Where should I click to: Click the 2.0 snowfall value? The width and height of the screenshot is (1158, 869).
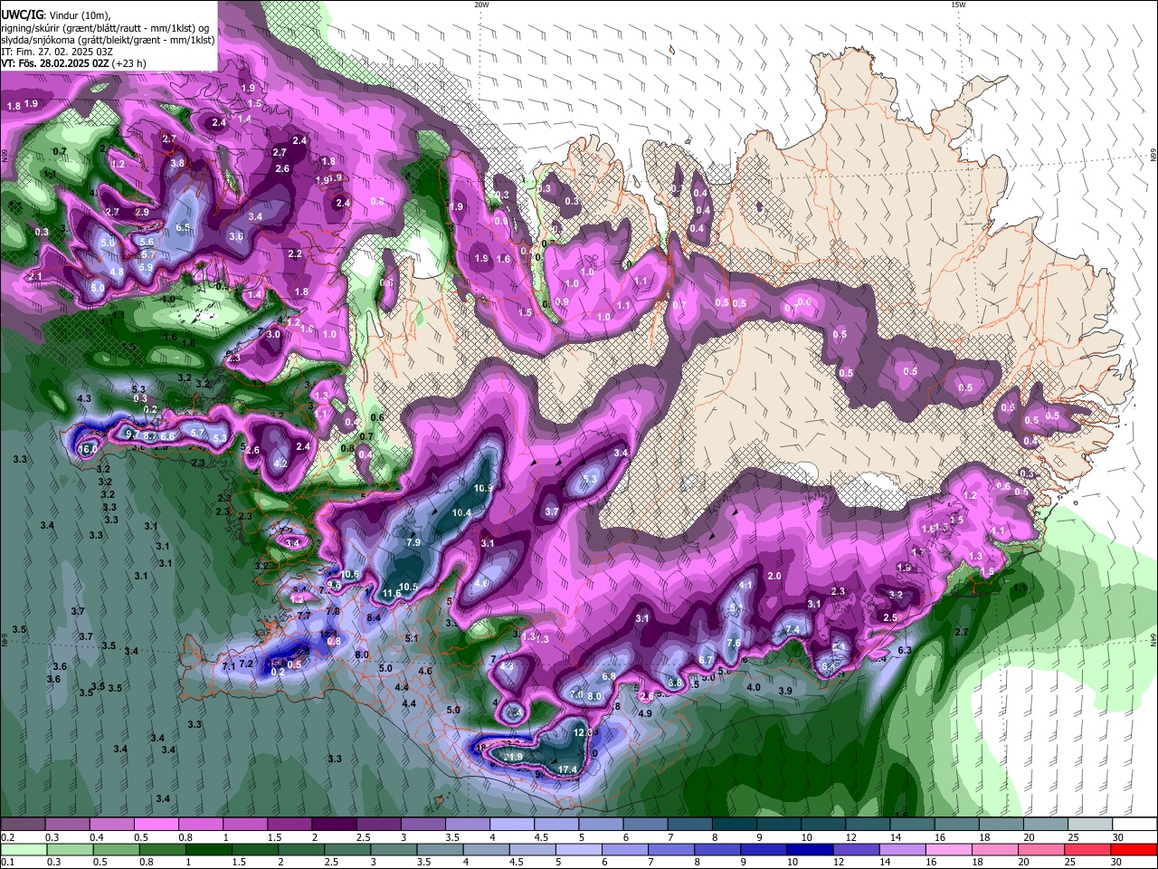tap(774, 576)
